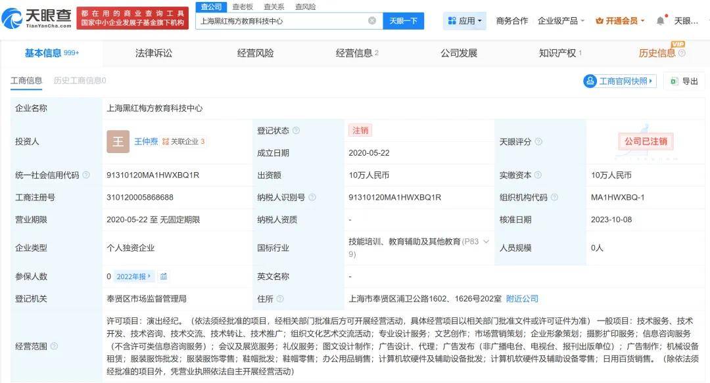This screenshot has width=710, height=383.
Task: Switch to 查关系 search tab
Action: (274, 7)
